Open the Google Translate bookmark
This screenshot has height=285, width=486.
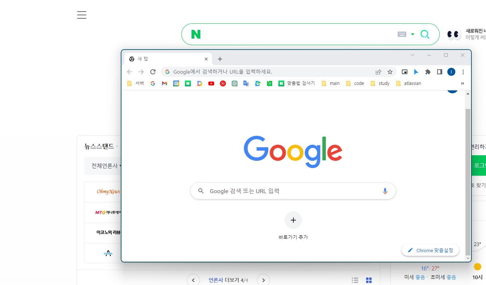click(x=246, y=83)
